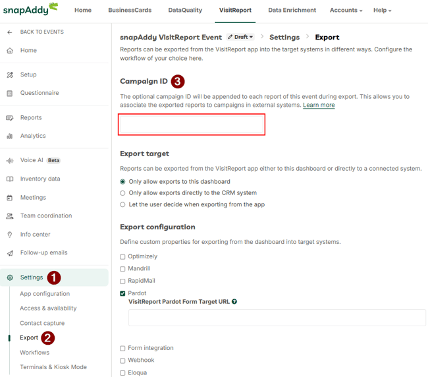Click the Learn more link

[319, 105]
